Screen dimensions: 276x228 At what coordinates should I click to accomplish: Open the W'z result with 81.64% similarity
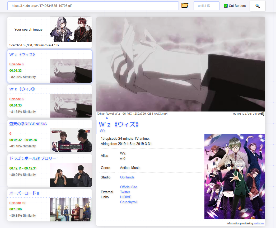[50, 101]
